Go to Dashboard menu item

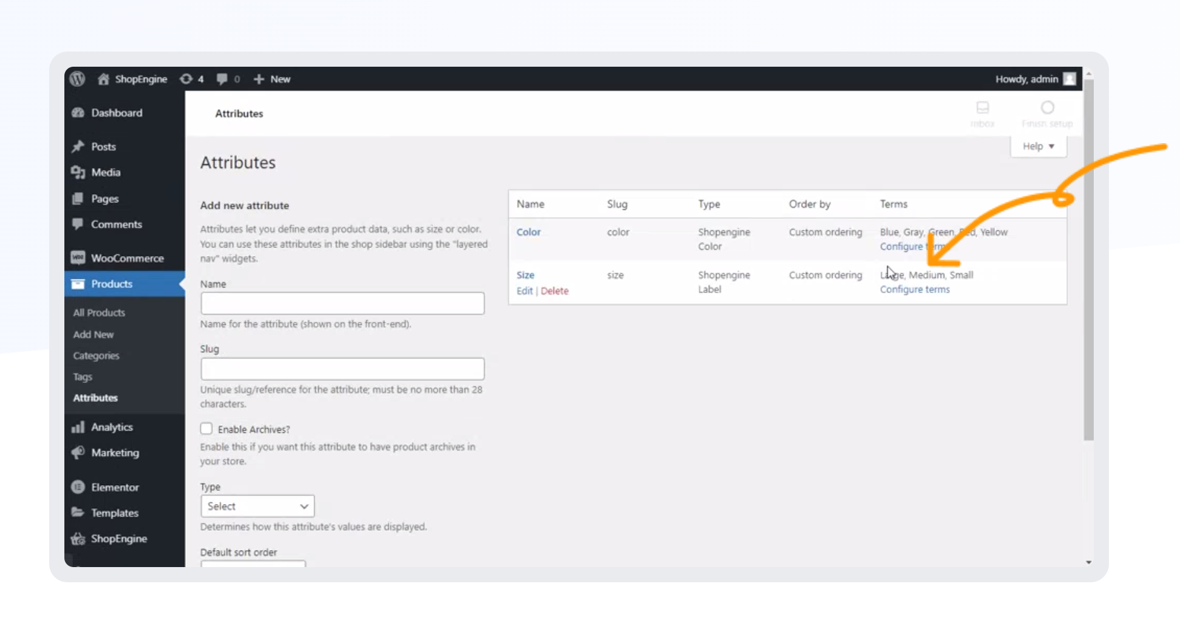(x=117, y=113)
